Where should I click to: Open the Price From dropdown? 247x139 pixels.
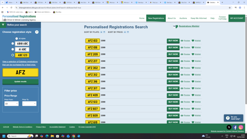click(11, 104)
